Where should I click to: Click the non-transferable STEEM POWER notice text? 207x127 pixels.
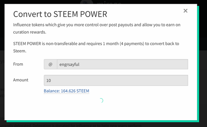coord(96,47)
